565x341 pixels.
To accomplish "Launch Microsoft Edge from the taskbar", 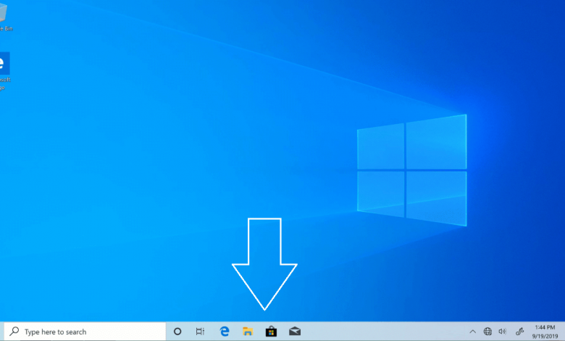I will [x=225, y=332].
